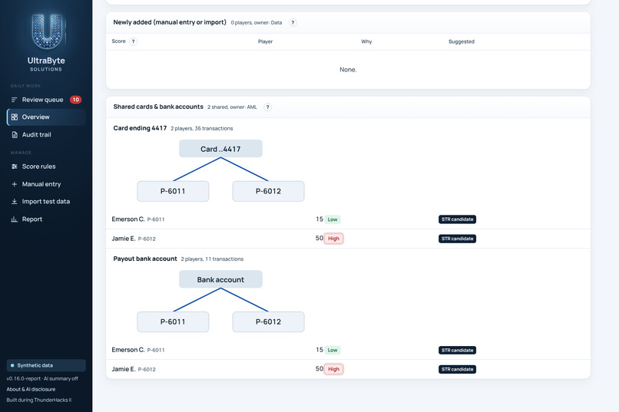Viewport: 619px width, 412px height.
Task: Click the help icon beside Shared cards heading
Action: [267, 107]
